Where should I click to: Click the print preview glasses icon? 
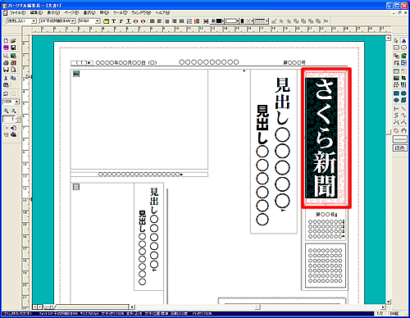tap(6, 70)
